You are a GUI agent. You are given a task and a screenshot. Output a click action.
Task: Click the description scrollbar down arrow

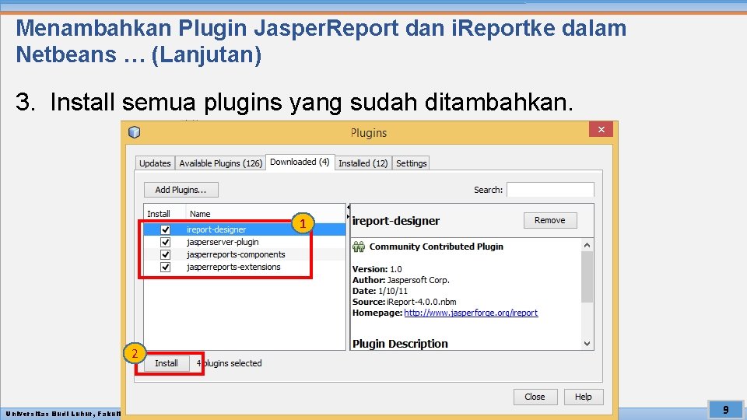click(x=587, y=344)
